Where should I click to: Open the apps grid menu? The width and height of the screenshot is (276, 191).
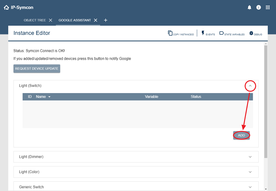[268, 7]
